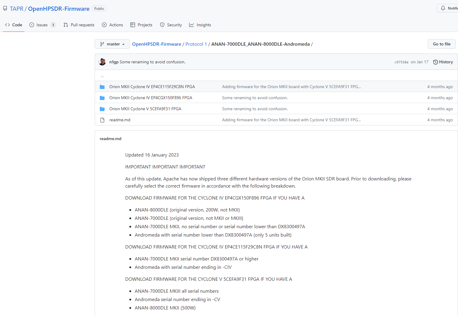Click the folder icon for Orion MKII Cyclone IV EP4CGX150F896
458x316 pixels.
point(102,98)
